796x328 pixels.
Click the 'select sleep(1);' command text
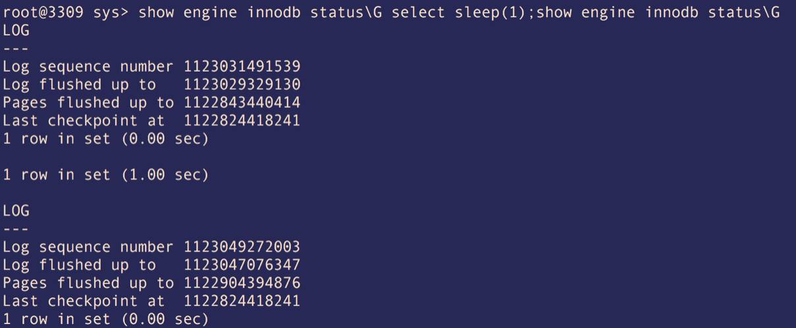click(x=464, y=14)
